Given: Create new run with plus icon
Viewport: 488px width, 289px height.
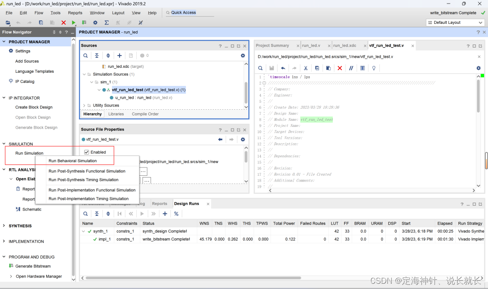Looking at the screenshot, I should (165, 214).
